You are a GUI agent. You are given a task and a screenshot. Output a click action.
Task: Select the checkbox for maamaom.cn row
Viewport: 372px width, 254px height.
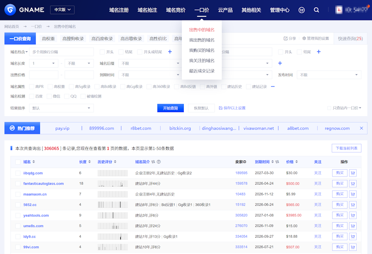click(18, 194)
